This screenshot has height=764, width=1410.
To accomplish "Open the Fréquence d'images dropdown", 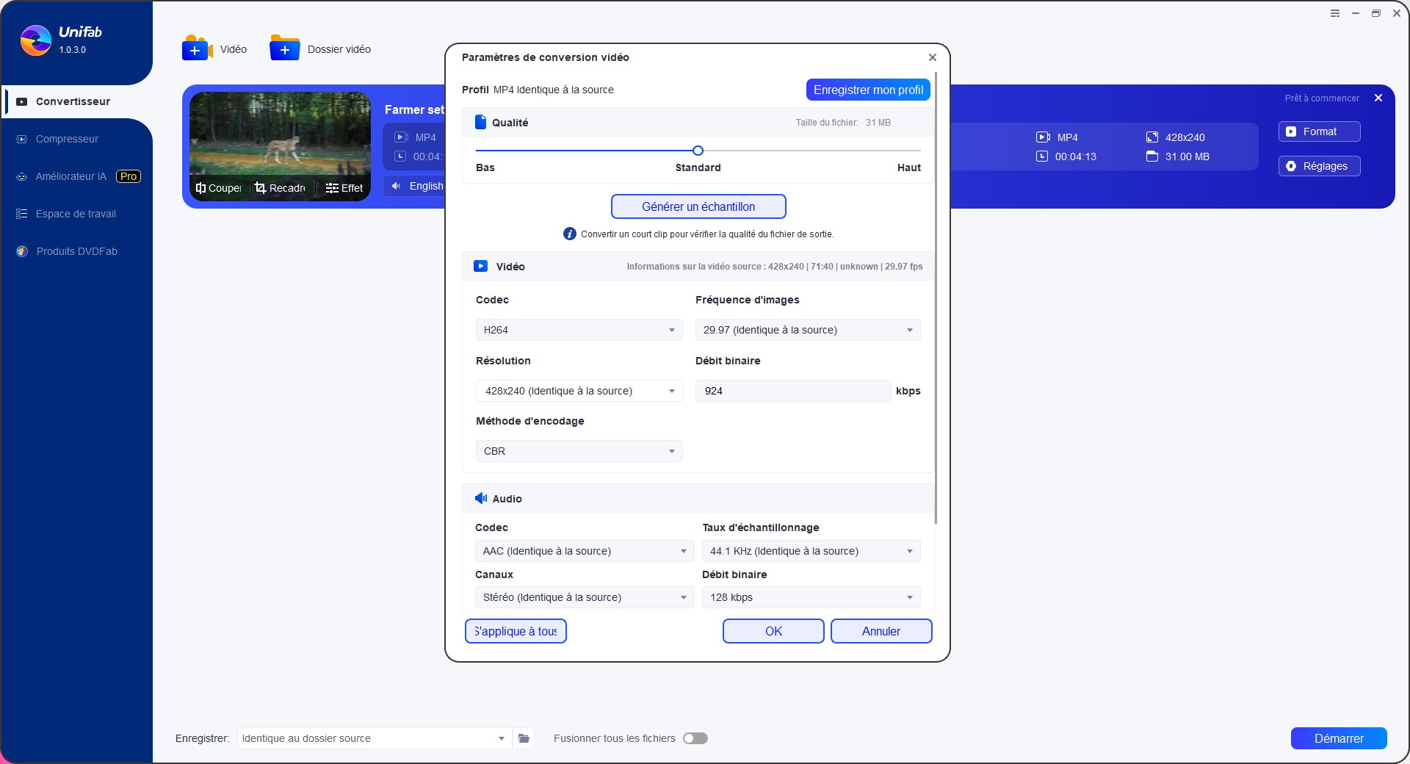I will [x=807, y=330].
